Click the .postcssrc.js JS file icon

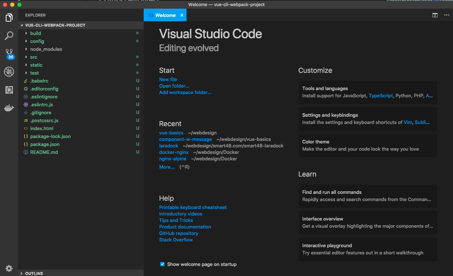pos(26,120)
